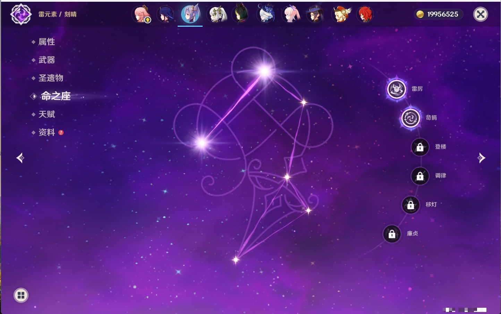Open the 武器 weapon tab
Viewport: 501px width, 314px height.
click(46, 60)
